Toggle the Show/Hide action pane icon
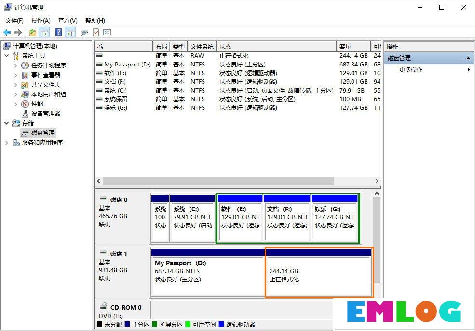The width and height of the screenshot is (475, 331). pos(70,32)
